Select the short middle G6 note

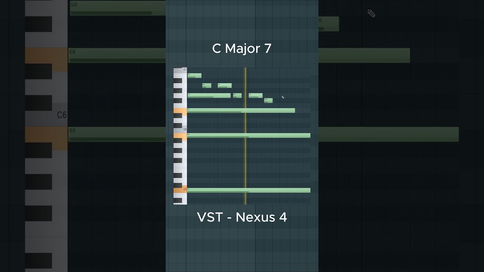[x=237, y=96]
